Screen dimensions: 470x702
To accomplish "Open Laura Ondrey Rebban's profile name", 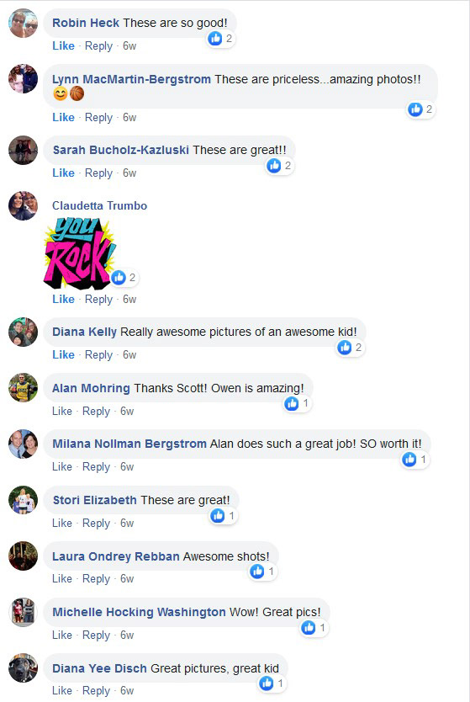I will point(116,556).
